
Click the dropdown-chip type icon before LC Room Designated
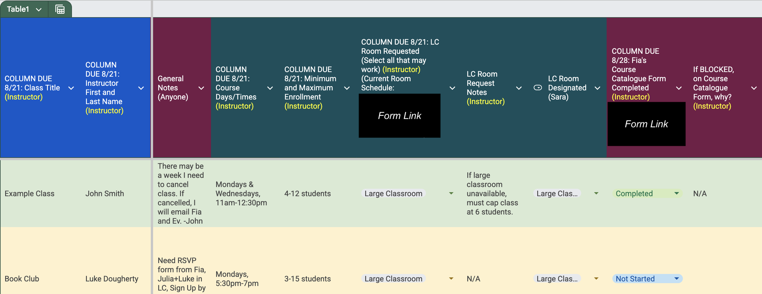(538, 88)
